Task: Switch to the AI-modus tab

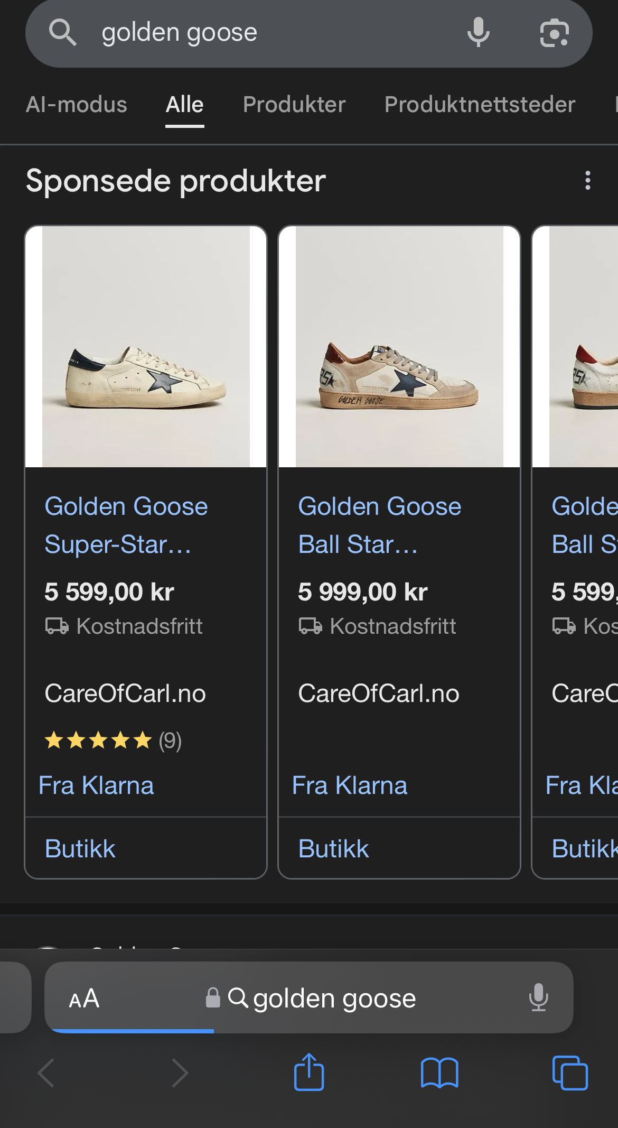Action: (x=77, y=105)
